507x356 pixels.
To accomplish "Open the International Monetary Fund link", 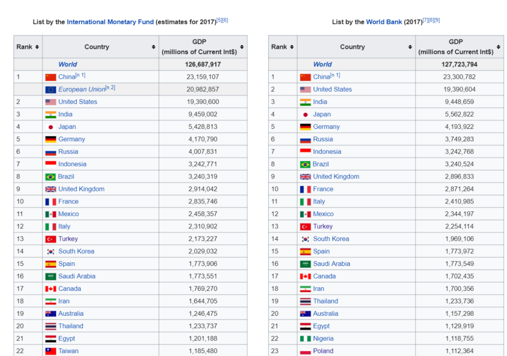I will coord(110,22).
